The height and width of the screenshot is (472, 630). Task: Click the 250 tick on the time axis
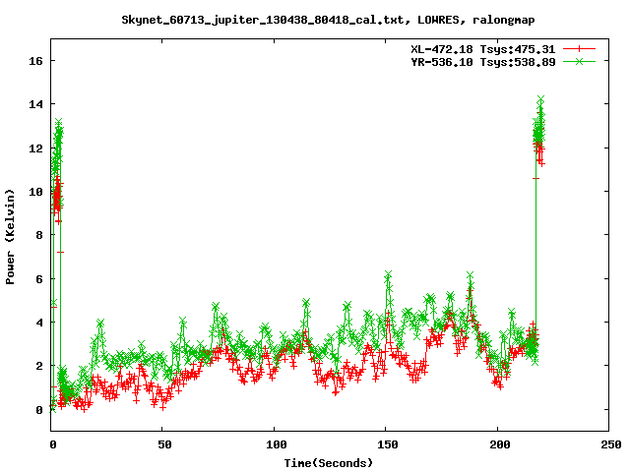tap(608, 444)
